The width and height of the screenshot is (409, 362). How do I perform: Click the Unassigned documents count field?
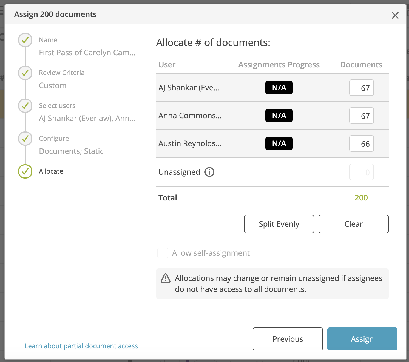click(362, 172)
